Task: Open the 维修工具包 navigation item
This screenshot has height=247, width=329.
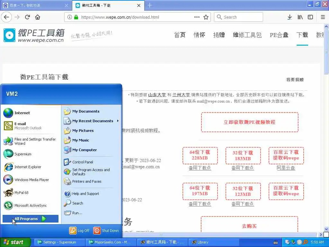Action: tap(247, 35)
